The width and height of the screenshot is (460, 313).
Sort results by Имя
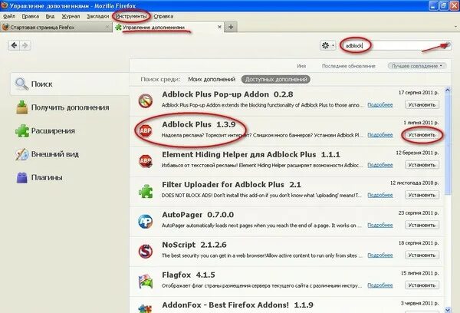pyautogui.click(x=301, y=66)
